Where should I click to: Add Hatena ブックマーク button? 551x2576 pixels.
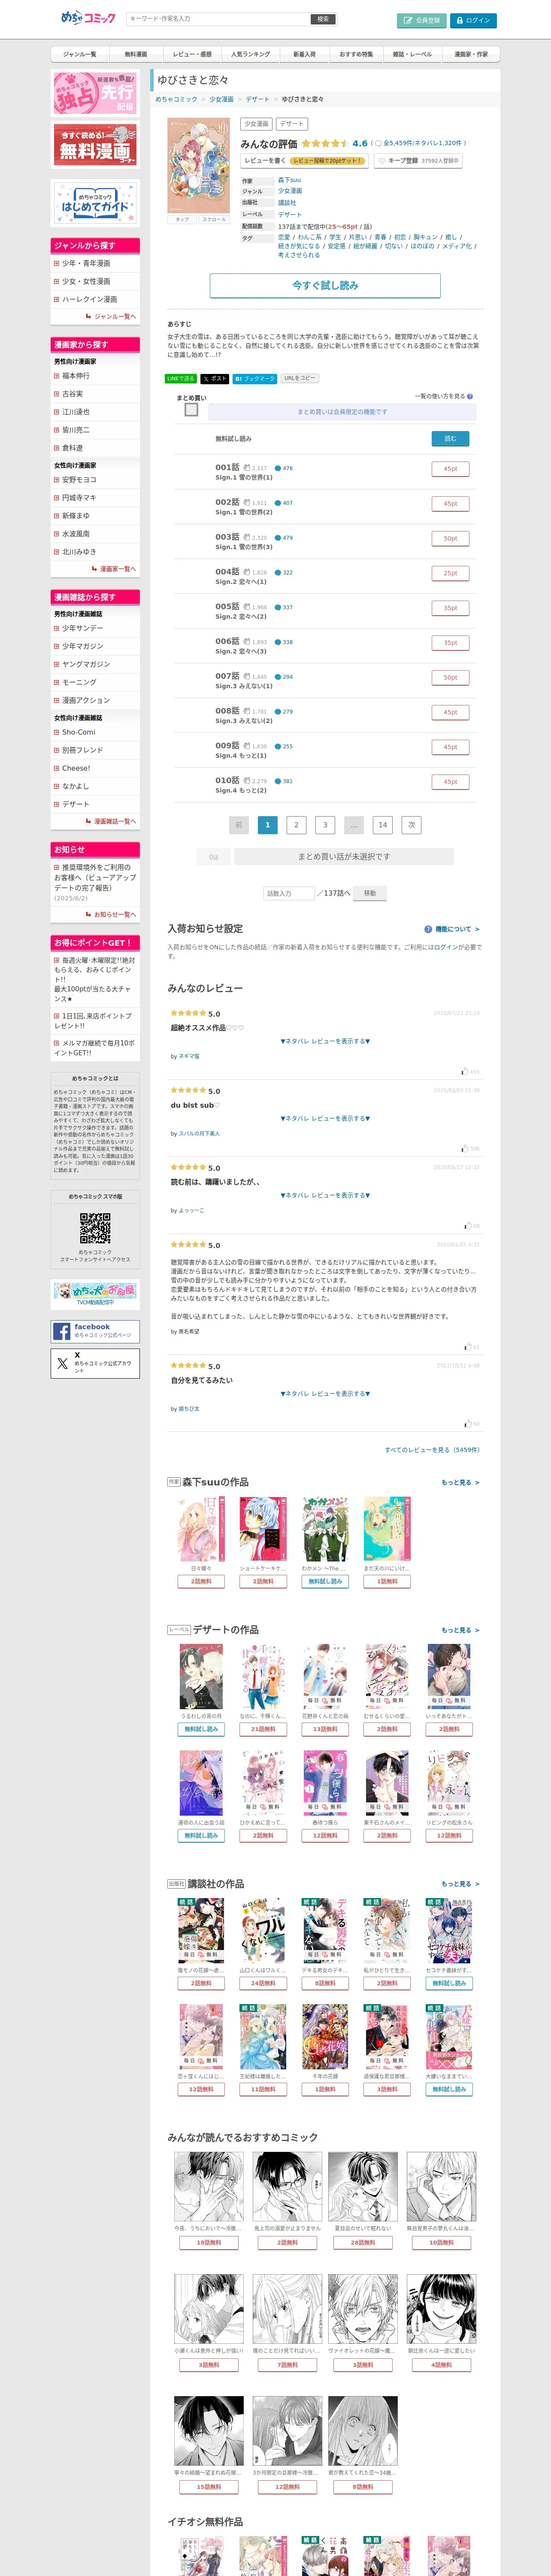(x=254, y=379)
